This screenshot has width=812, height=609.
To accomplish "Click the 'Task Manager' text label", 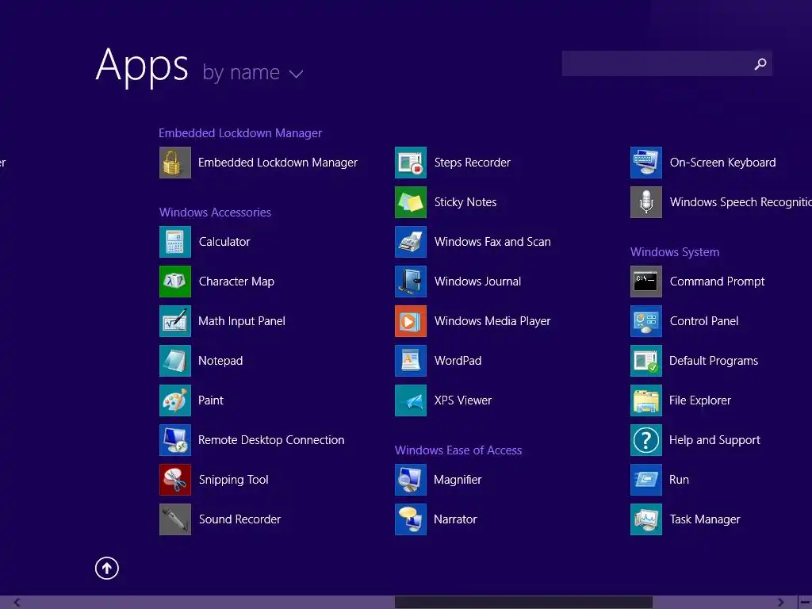I will [705, 519].
